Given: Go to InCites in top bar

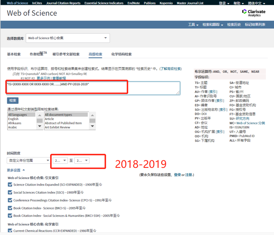Looking at the screenshot, I should point(37,3).
